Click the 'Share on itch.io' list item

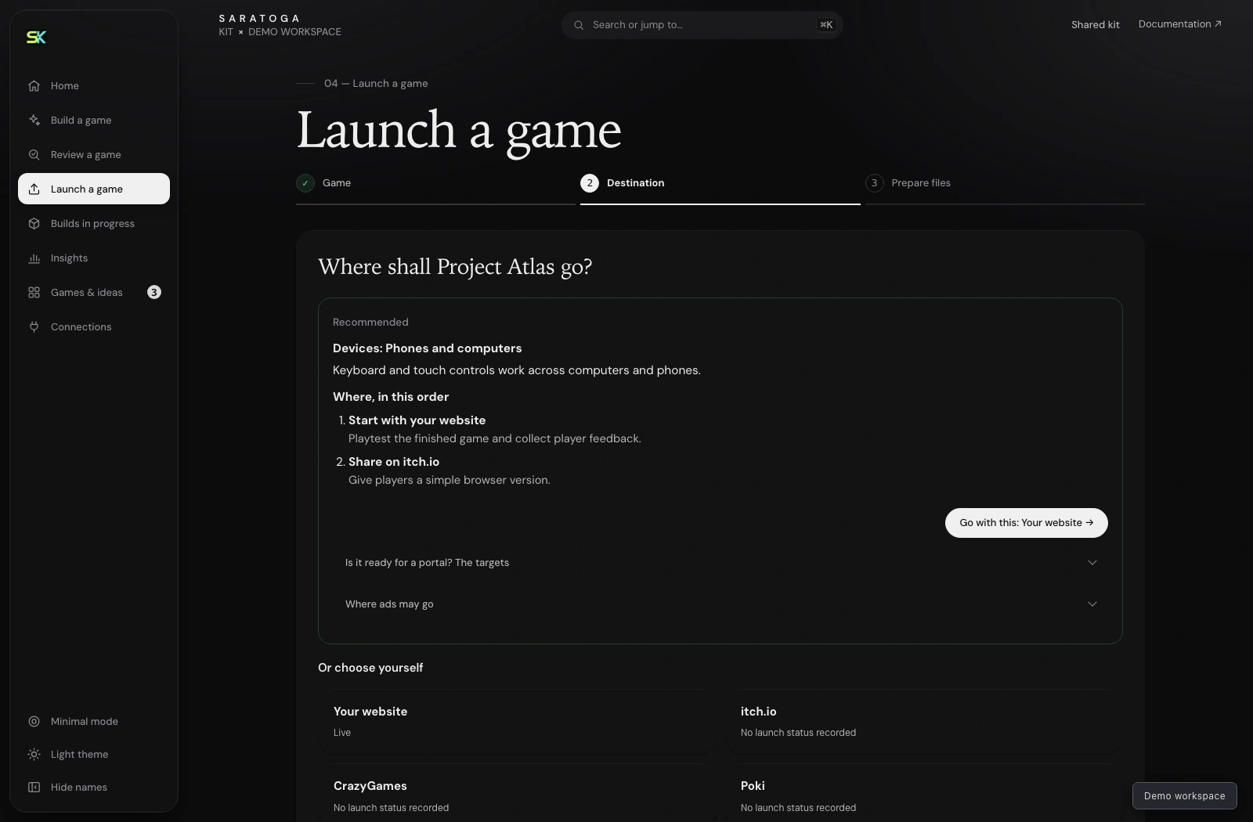(x=450, y=470)
